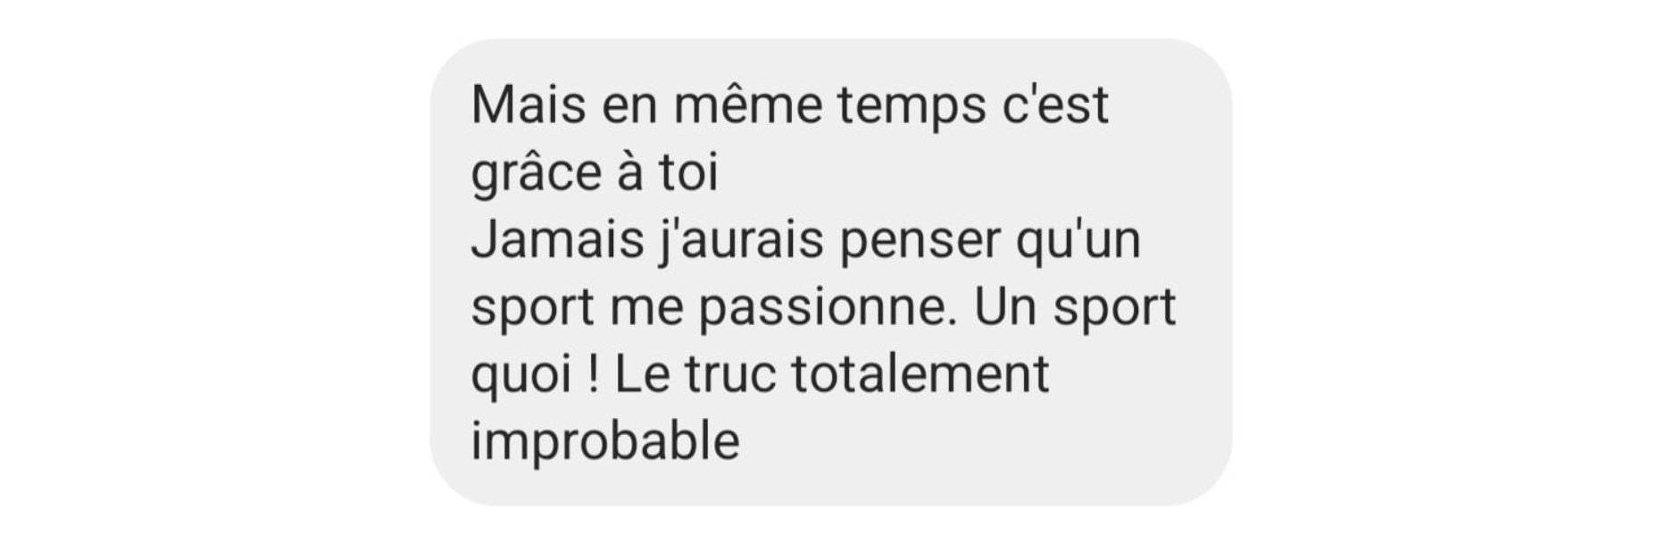
Task: Click the word "totalement" in the message
Action: pos(920,373)
